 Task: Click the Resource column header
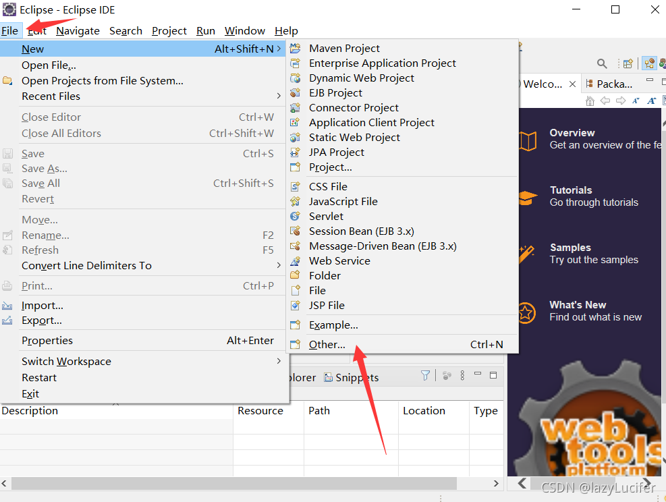[269, 411]
